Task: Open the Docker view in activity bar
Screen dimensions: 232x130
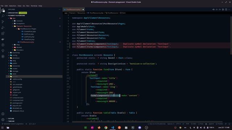Action: (3, 39)
